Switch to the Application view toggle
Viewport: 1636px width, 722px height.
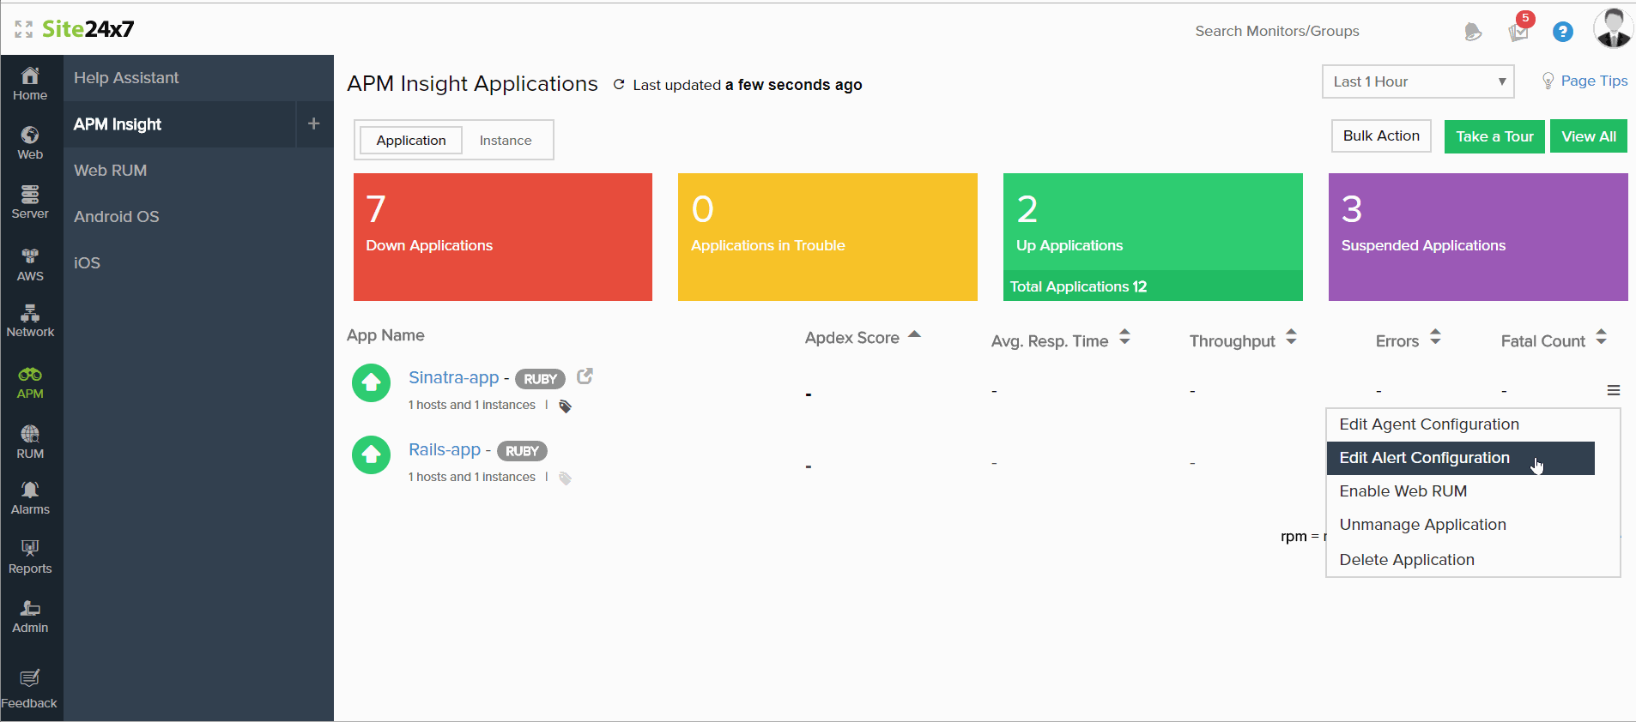click(x=411, y=140)
